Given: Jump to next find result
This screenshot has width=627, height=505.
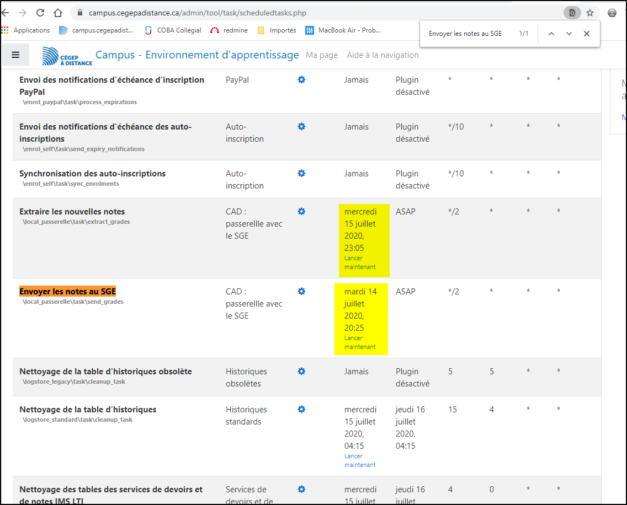Looking at the screenshot, I should [568, 34].
